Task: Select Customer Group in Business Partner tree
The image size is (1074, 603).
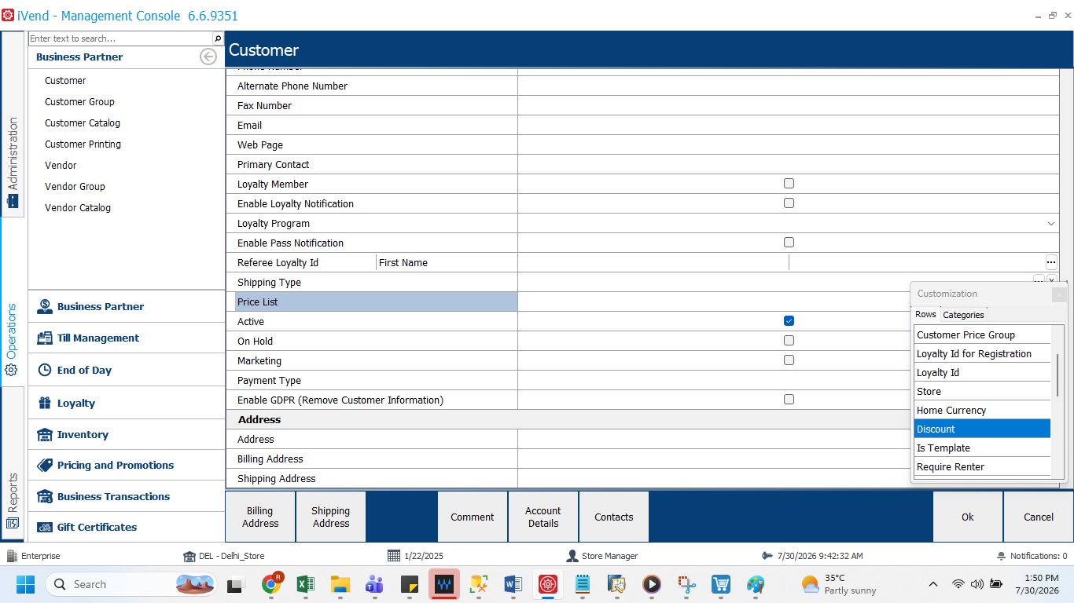Action: pos(79,102)
